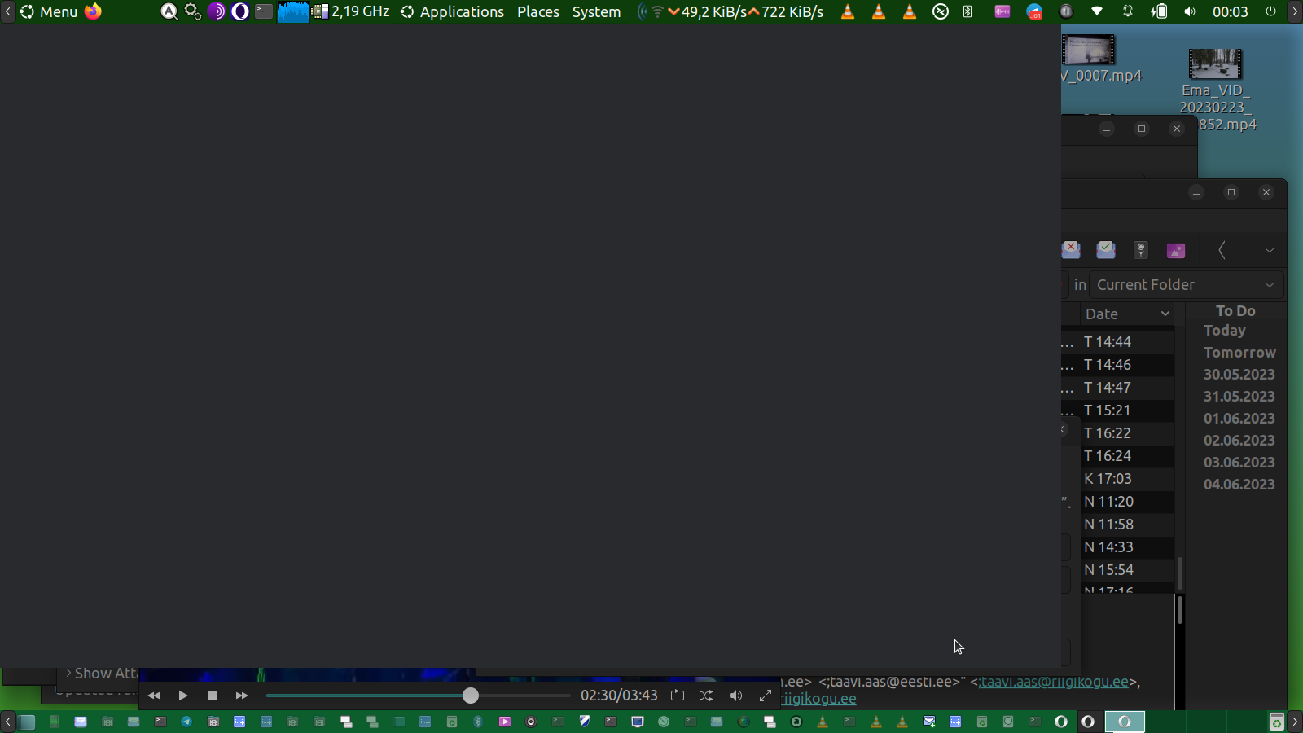This screenshot has width=1303, height=733.
Task: Open the notifications bell tray icon
Action: click(x=1128, y=11)
